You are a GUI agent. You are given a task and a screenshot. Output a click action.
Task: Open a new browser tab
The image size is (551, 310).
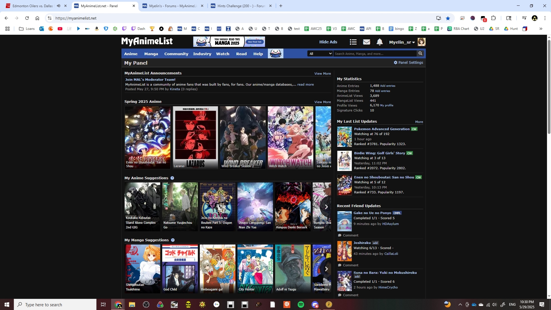coord(281,6)
